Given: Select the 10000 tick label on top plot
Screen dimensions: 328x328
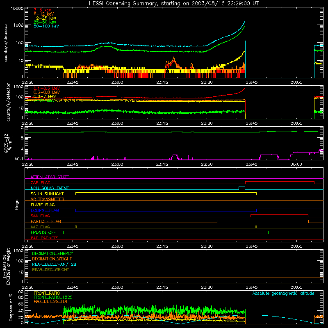Looking at the screenshot, I should pos(17,8).
